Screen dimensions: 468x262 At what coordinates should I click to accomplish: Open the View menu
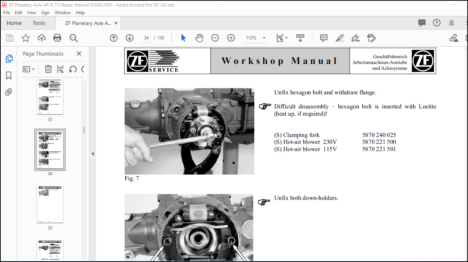pos(32,12)
